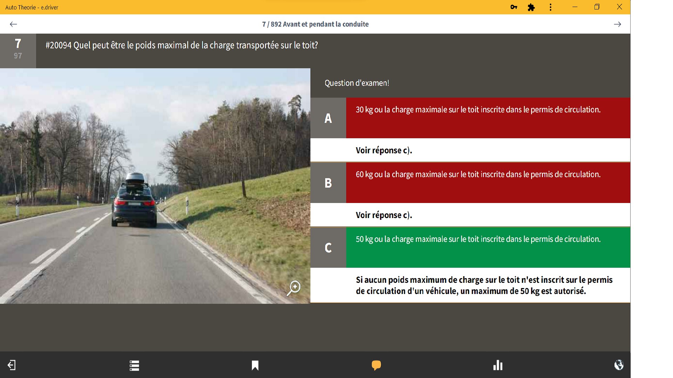Toggle the orange explanation speech bubble
This screenshot has height=378, width=673.
(376, 365)
